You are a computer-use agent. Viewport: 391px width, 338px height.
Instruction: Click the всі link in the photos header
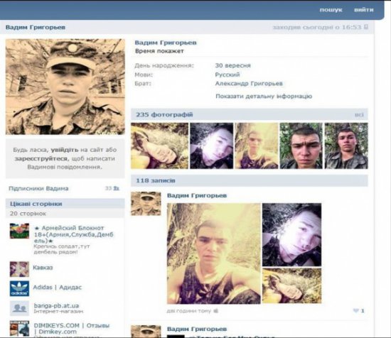[359, 115]
